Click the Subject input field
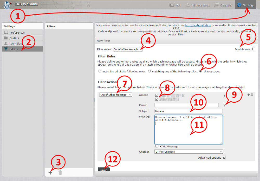The image size is (260, 181). (188, 111)
